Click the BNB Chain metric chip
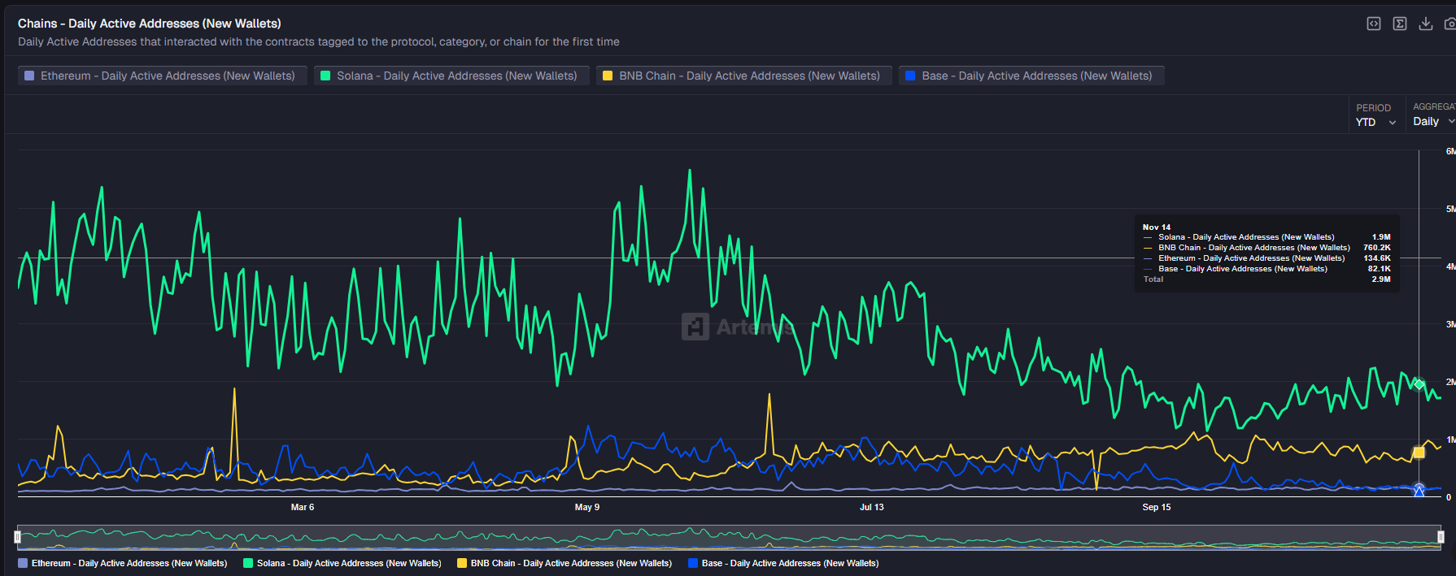The width and height of the screenshot is (1456, 576). coord(743,76)
